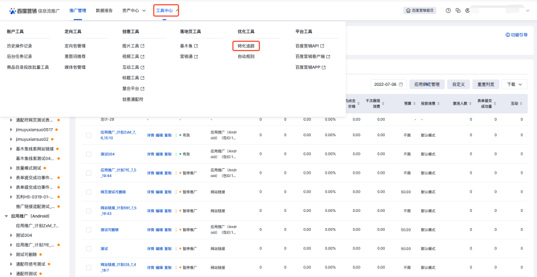Open the 功能引导 link

(x=516, y=35)
